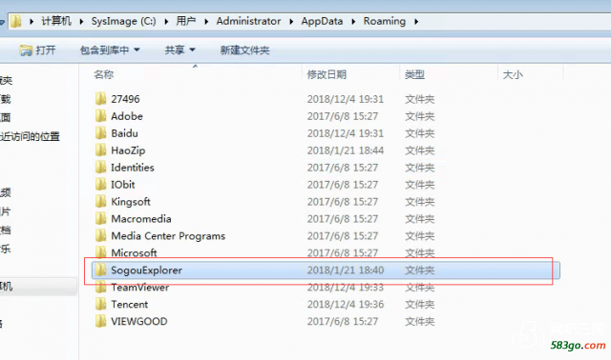Select the HaoZip folder name
The height and width of the screenshot is (360, 611).
128,150
